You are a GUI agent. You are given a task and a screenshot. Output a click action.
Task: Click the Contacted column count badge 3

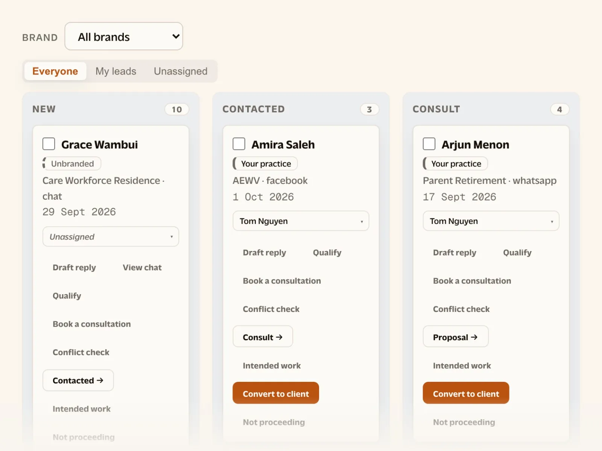(369, 109)
